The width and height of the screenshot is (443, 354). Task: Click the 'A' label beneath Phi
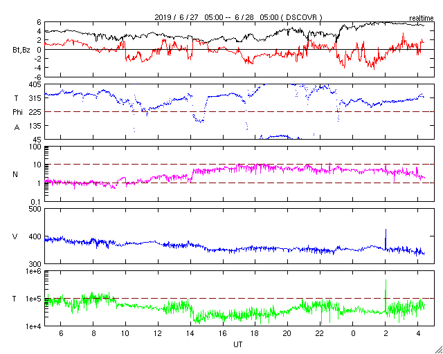coord(17,128)
